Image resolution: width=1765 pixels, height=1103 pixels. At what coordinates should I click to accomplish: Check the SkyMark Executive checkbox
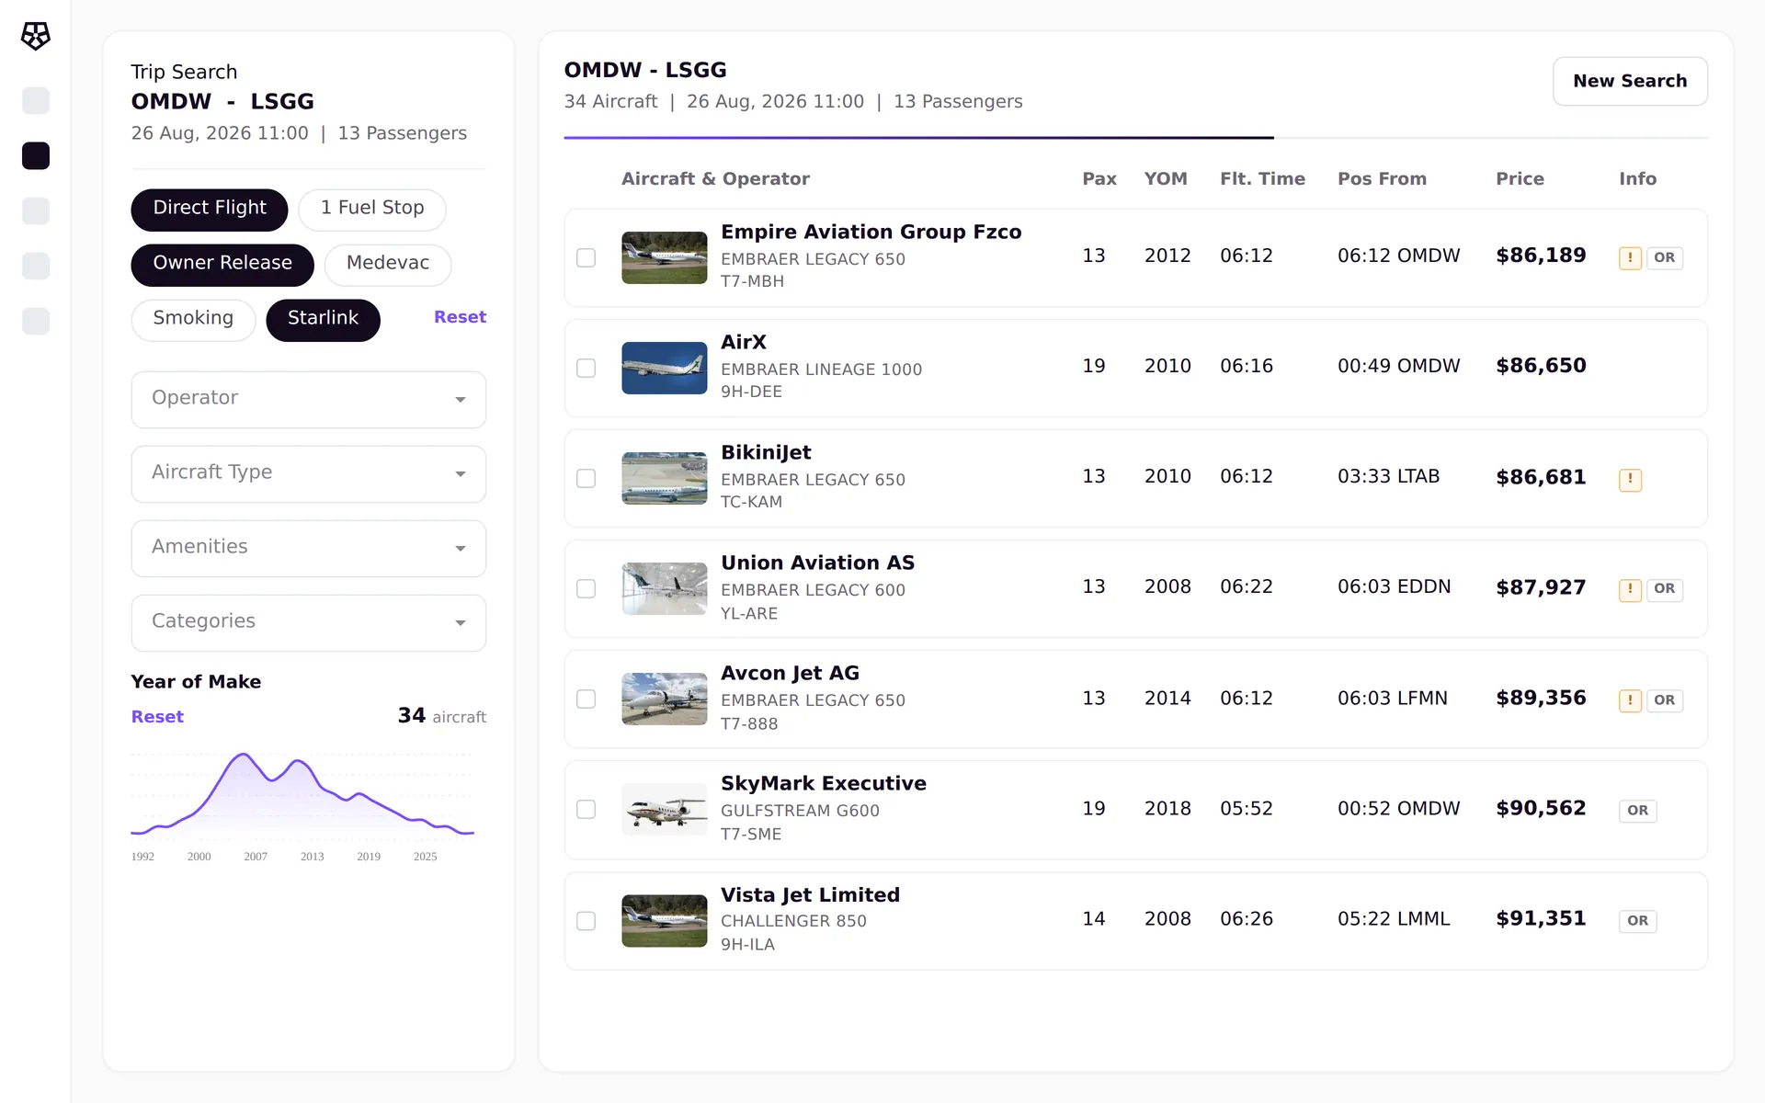pos(586,809)
